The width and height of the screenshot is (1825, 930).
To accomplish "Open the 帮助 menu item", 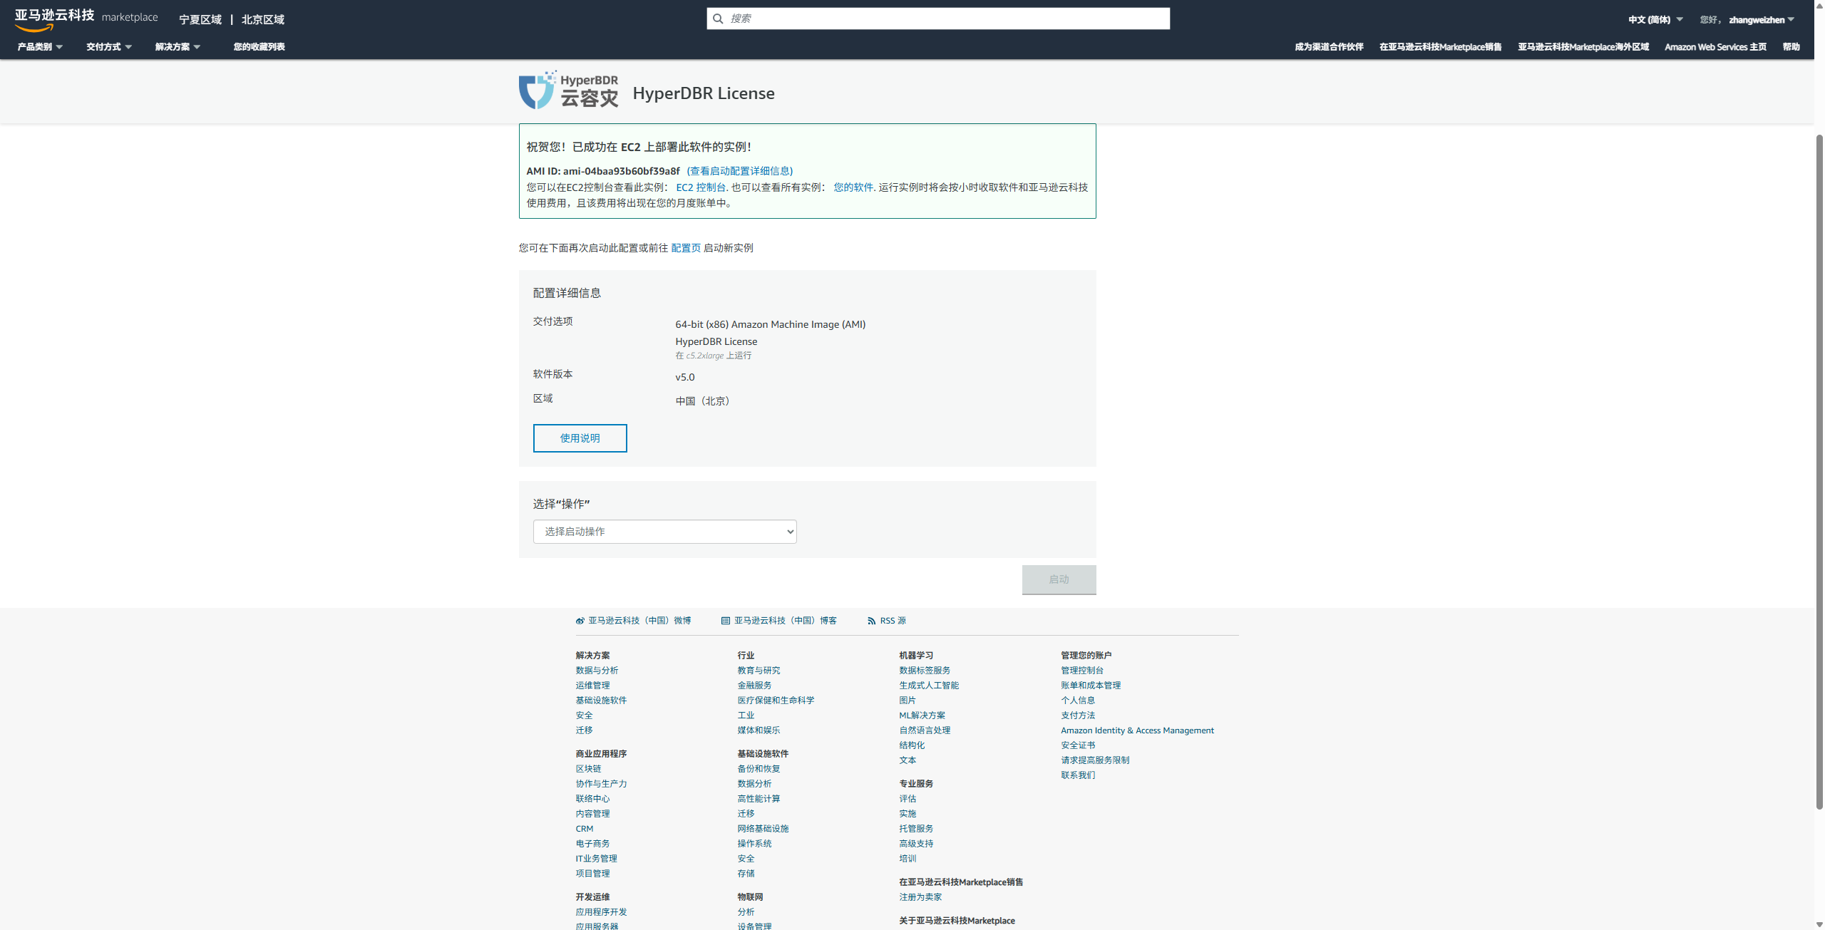I will (1791, 47).
